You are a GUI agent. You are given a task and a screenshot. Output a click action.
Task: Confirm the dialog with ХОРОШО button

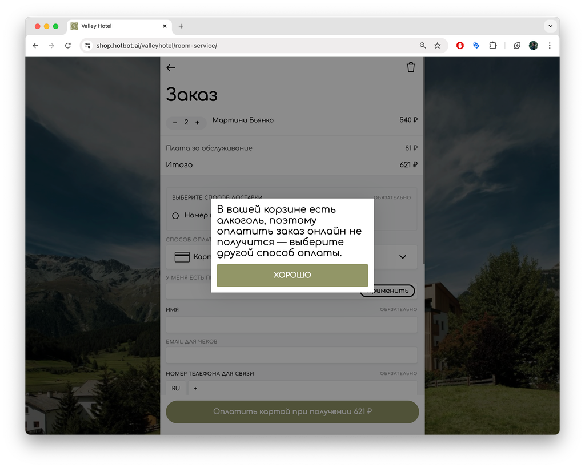(292, 275)
